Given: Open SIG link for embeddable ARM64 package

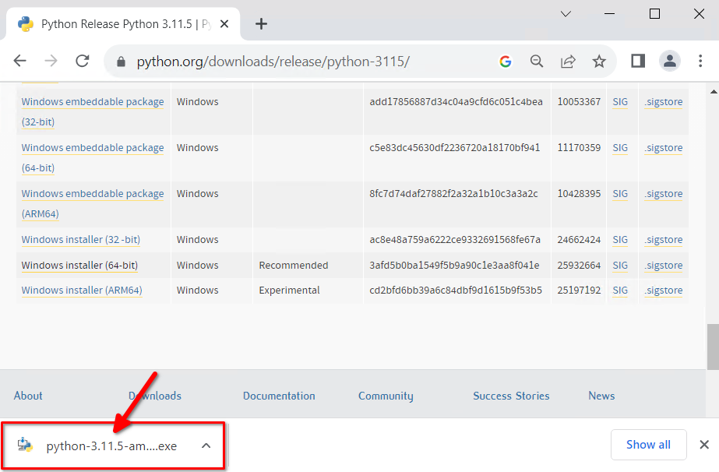Looking at the screenshot, I should pyautogui.click(x=620, y=194).
